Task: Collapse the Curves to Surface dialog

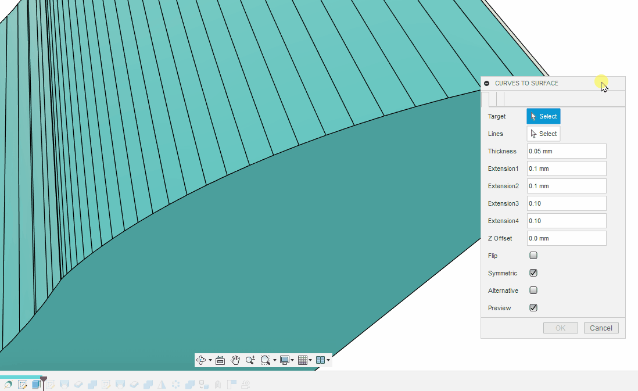Action: 487,84
